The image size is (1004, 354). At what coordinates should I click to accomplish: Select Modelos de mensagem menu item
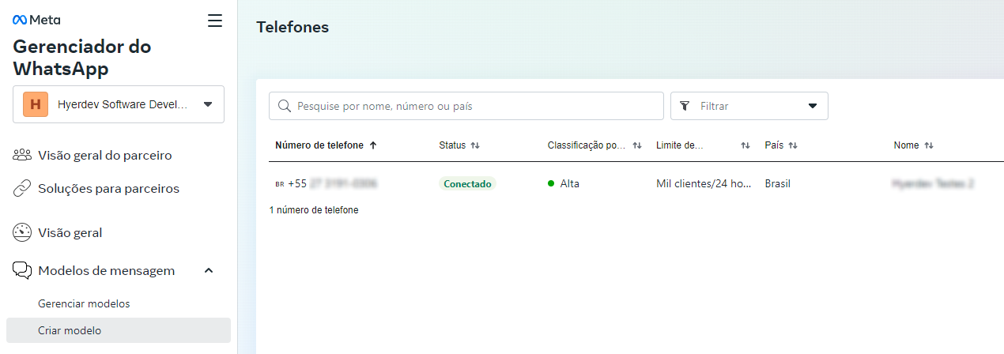(106, 270)
